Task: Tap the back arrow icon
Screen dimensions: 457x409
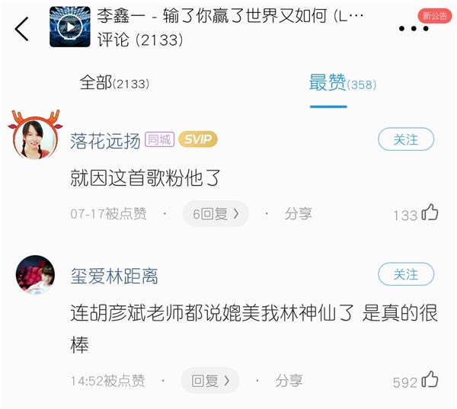Action: pyautogui.click(x=21, y=29)
